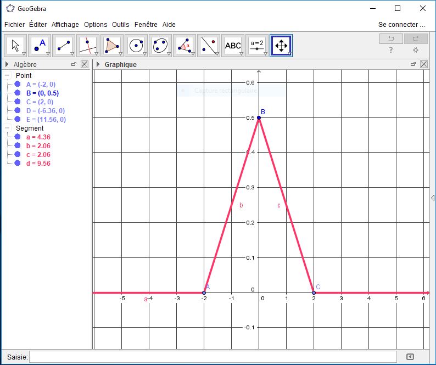Close the Algèbre panel
This screenshot has height=365, width=436.
[85, 65]
